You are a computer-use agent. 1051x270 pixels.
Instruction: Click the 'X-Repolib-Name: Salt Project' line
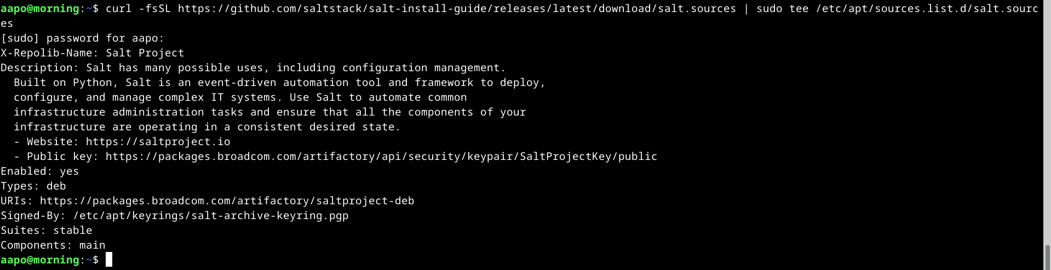tap(92, 53)
